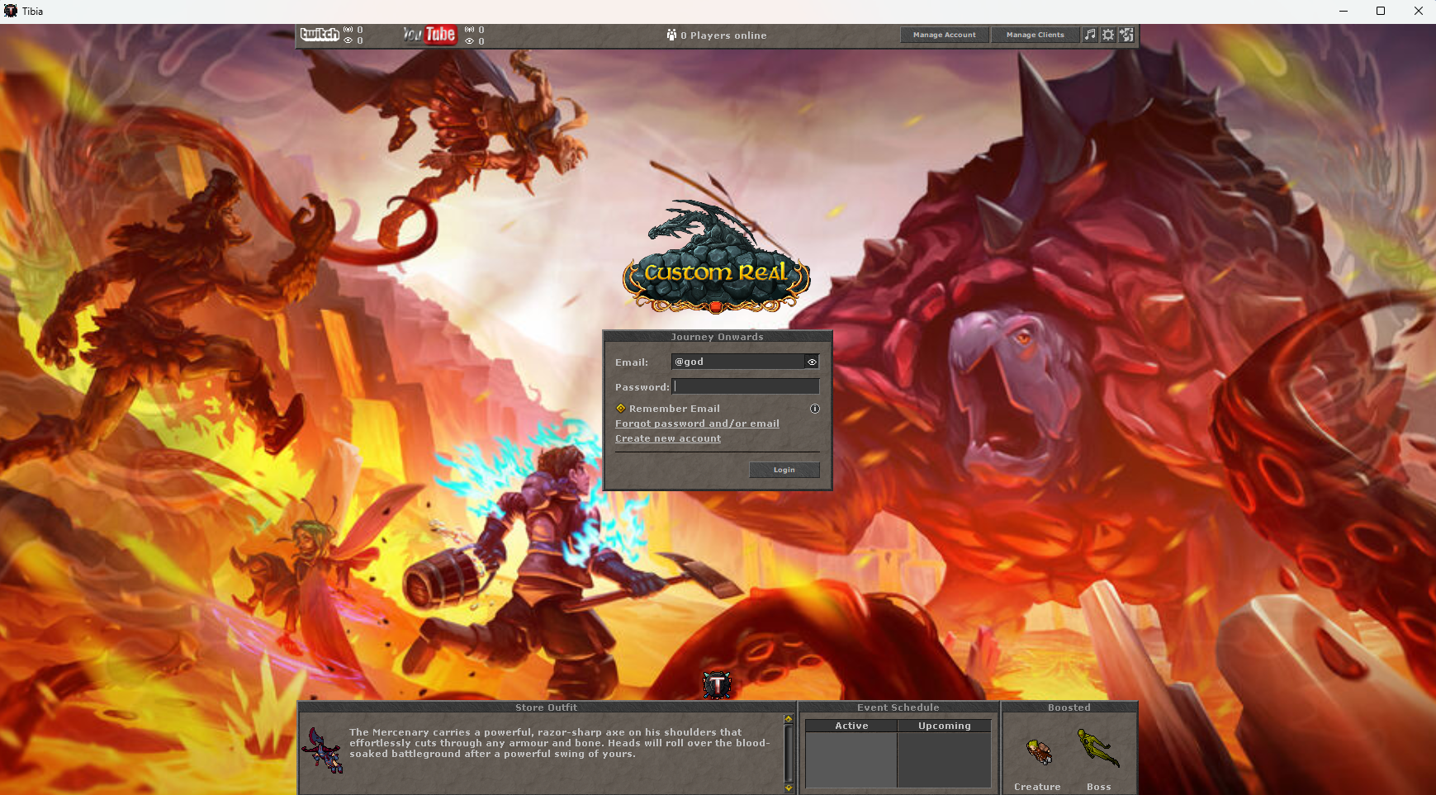This screenshot has height=795, width=1436.
Task: Click the 'Event Schedule' panel header
Action: point(898,707)
